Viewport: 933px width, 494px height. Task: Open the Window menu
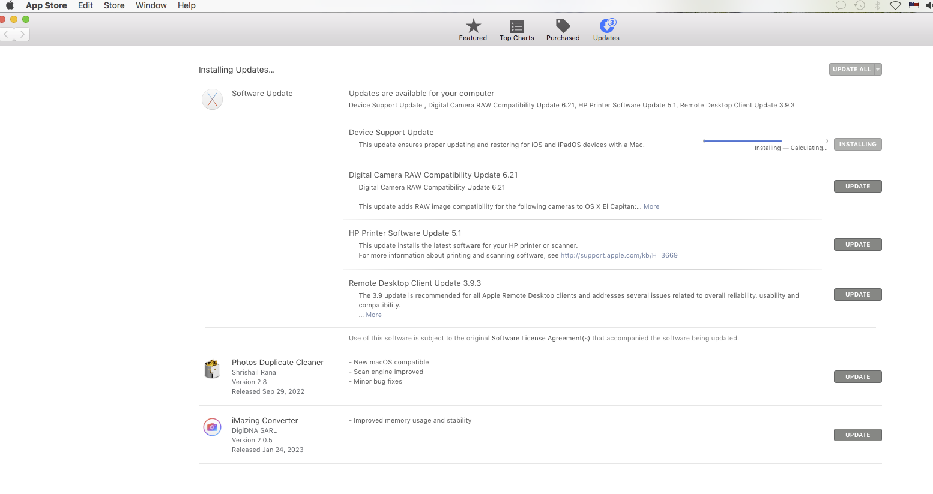click(x=151, y=5)
